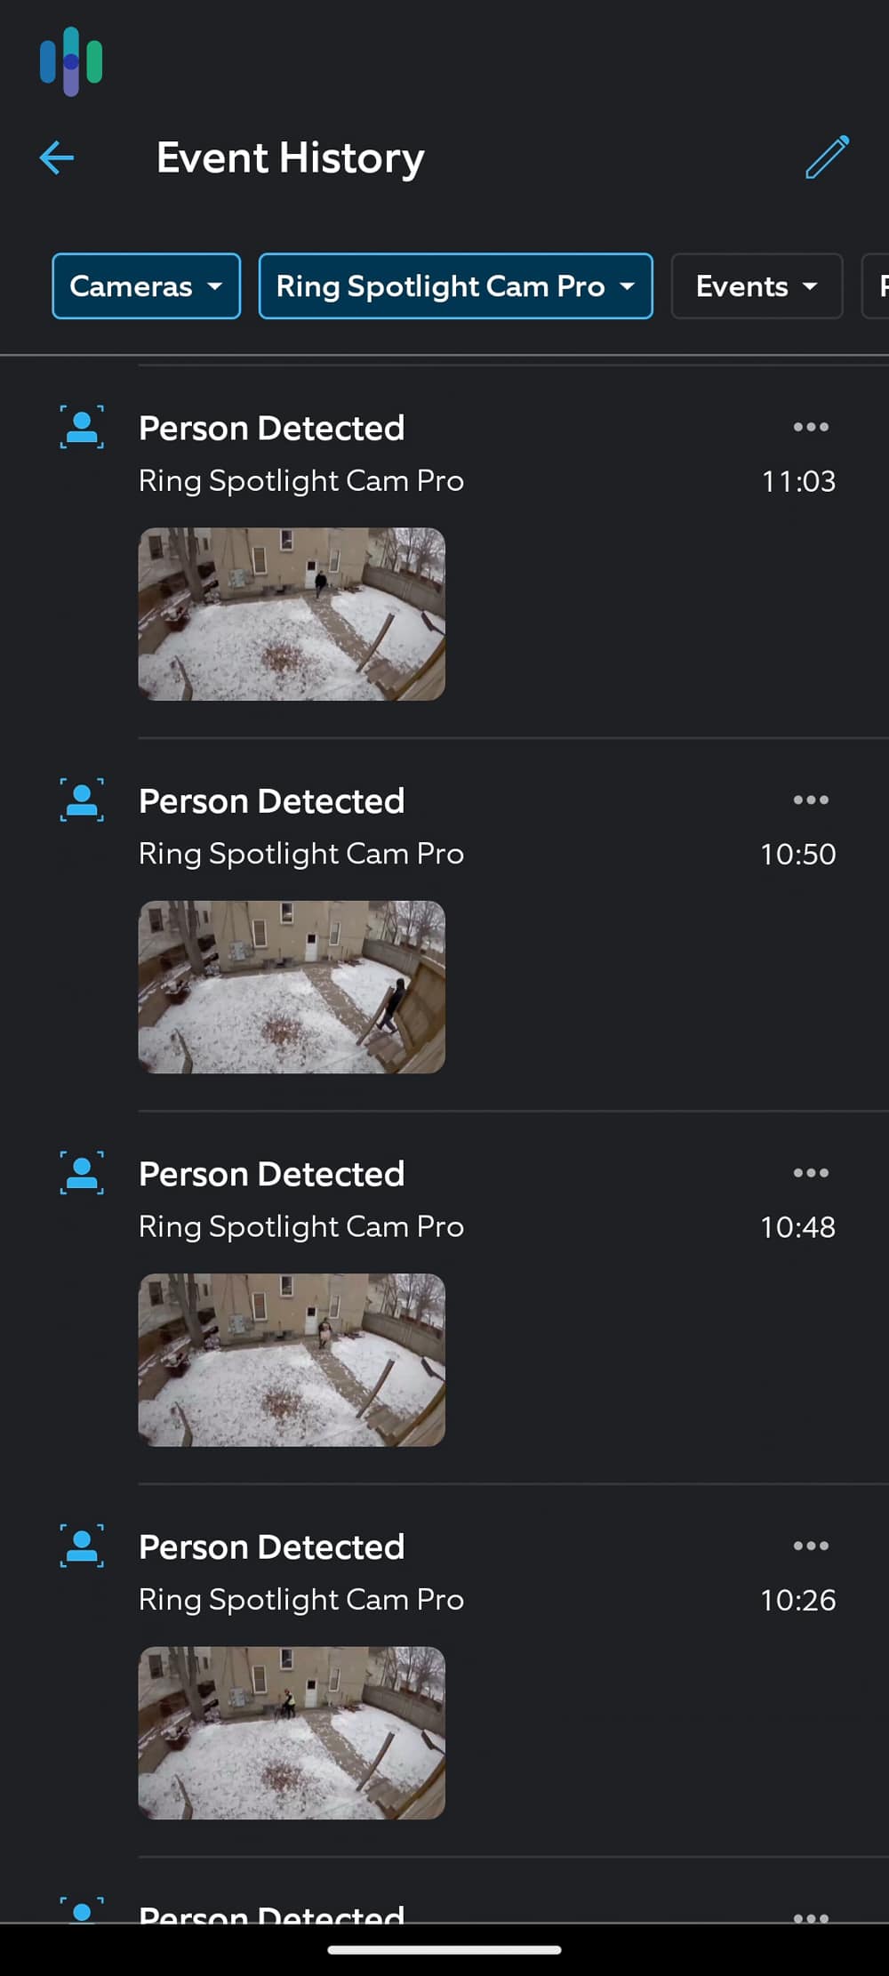
Task: Open the three-dot menu on the 10:50 event
Action: coord(811,799)
